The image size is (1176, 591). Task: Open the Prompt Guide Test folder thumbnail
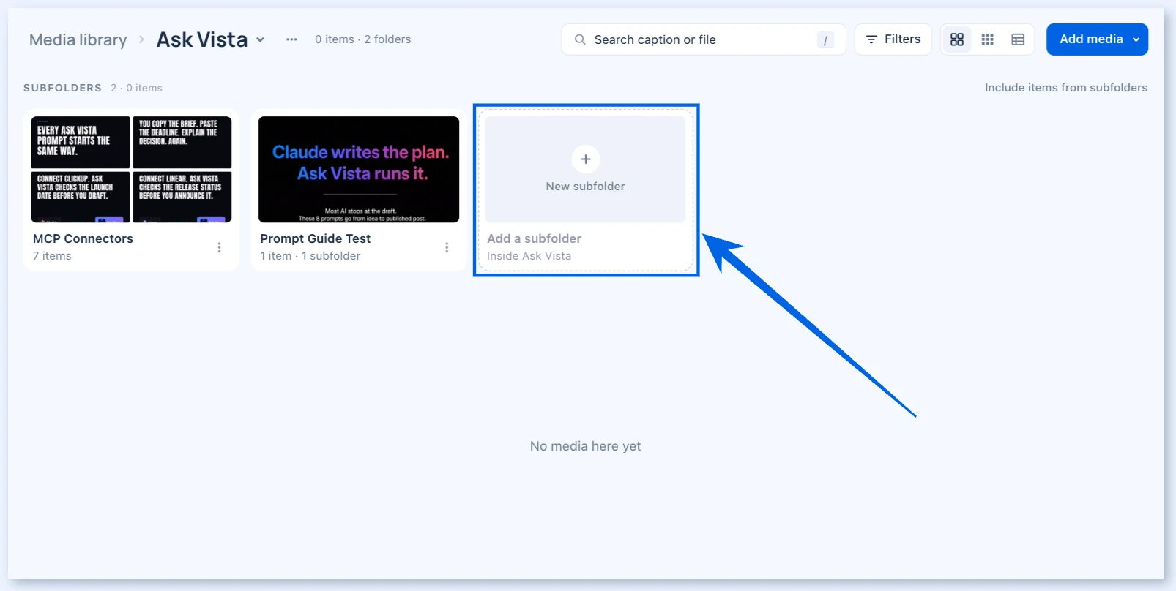[359, 169]
